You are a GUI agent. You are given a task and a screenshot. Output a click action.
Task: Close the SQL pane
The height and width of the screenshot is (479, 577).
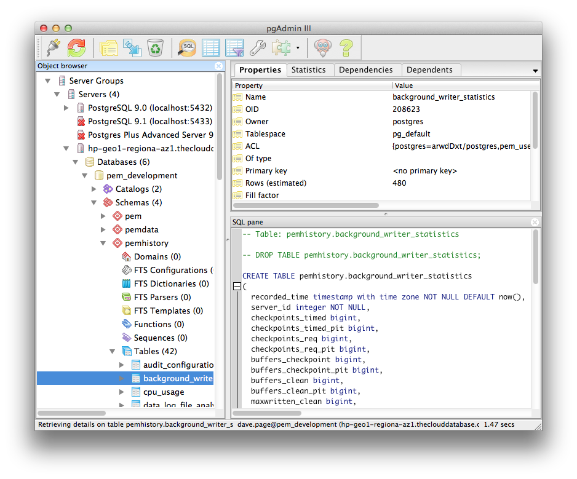535,222
